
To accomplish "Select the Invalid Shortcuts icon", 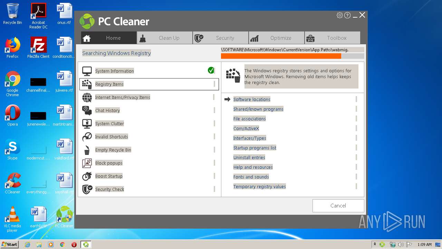I will [x=87, y=137].
